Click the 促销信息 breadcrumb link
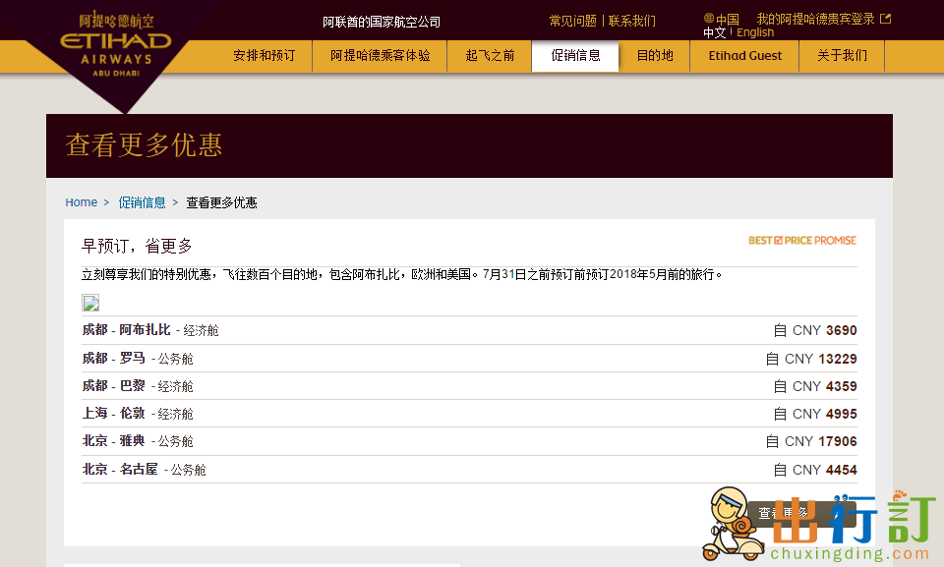The image size is (944, 567). point(142,202)
